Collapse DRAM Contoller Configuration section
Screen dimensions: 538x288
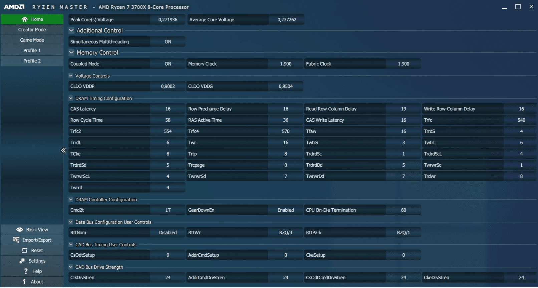71,199
